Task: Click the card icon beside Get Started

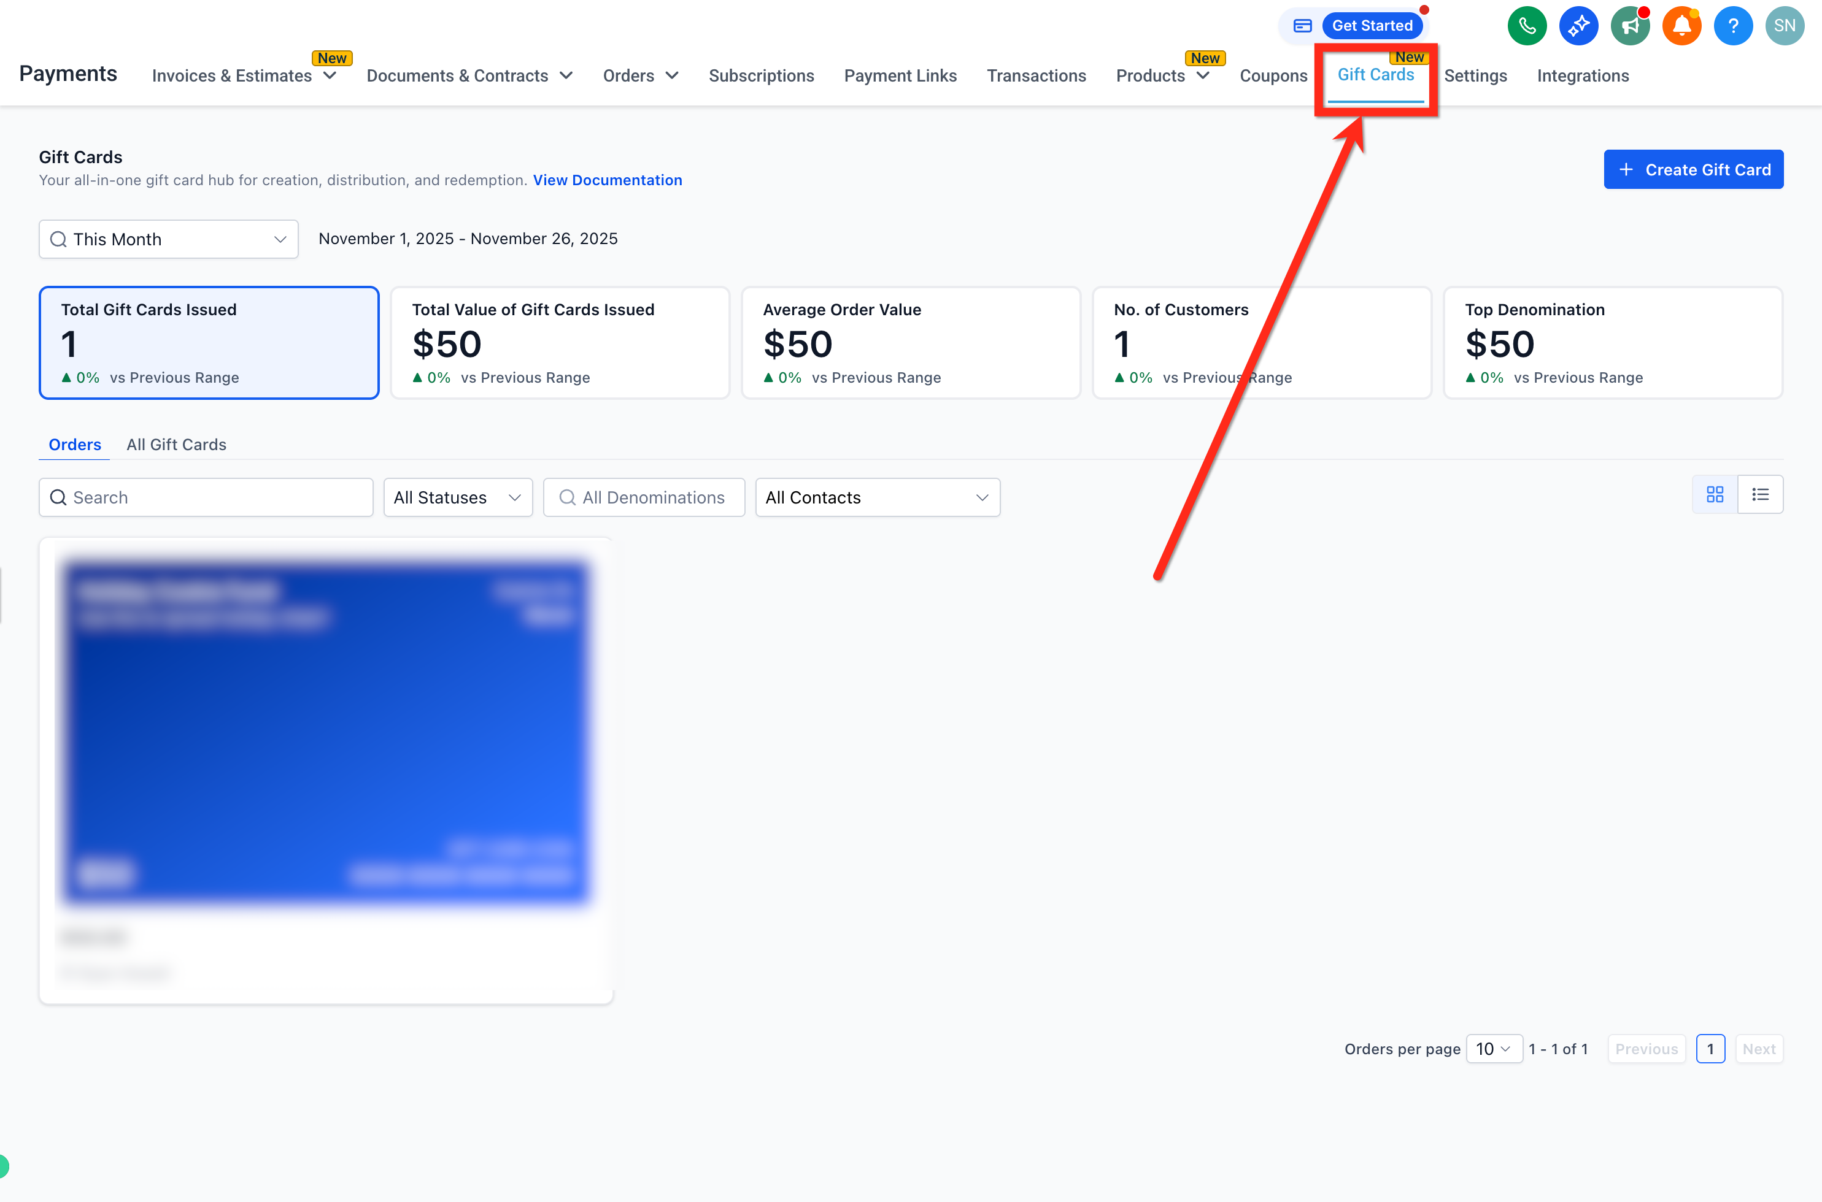Action: [1302, 26]
